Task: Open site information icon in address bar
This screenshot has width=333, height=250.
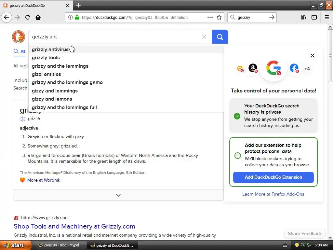Action: coord(70,17)
